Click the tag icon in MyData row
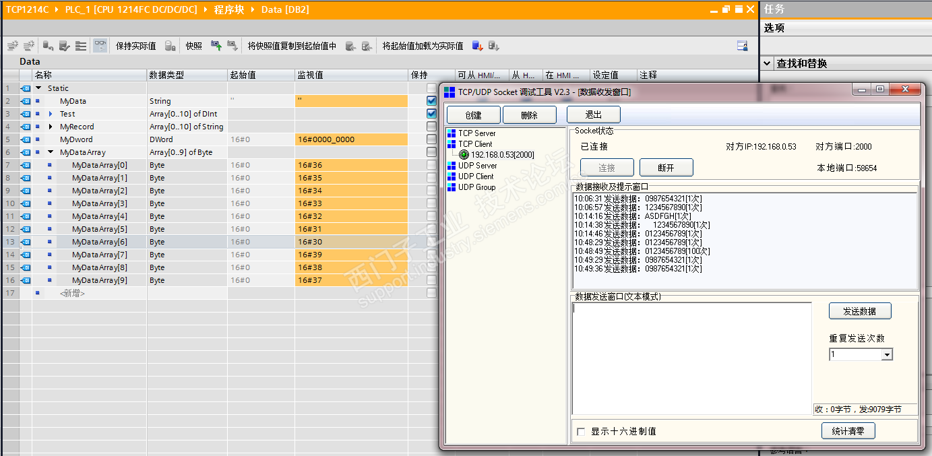The height and width of the screenshot is (456, 932). 26,101
